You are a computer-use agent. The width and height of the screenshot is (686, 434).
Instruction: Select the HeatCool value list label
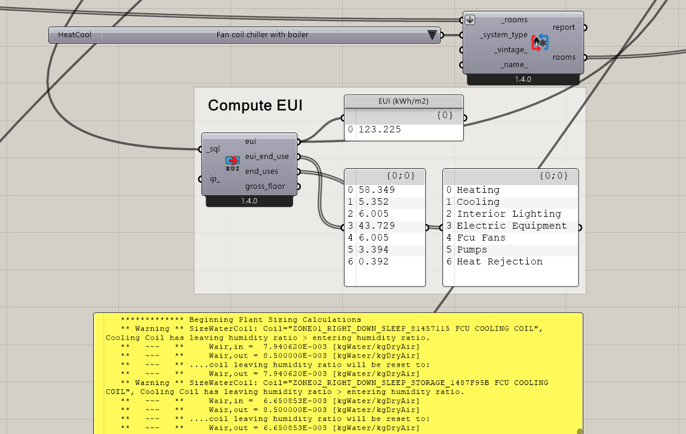75,35
